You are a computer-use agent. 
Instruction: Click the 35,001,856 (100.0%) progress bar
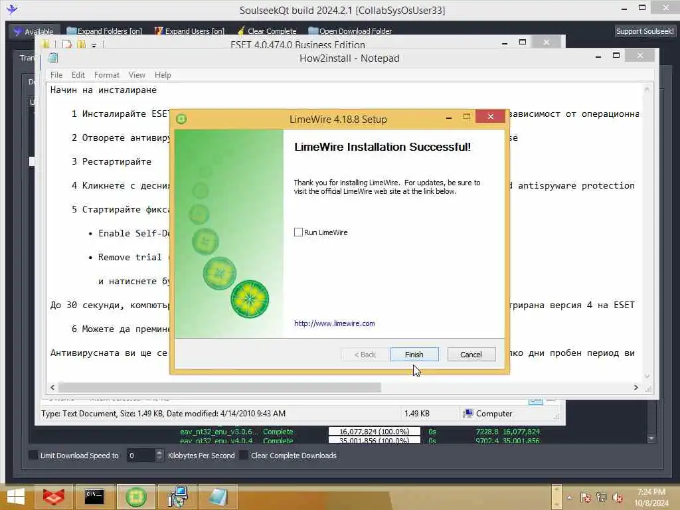click(x=375, y=440)
